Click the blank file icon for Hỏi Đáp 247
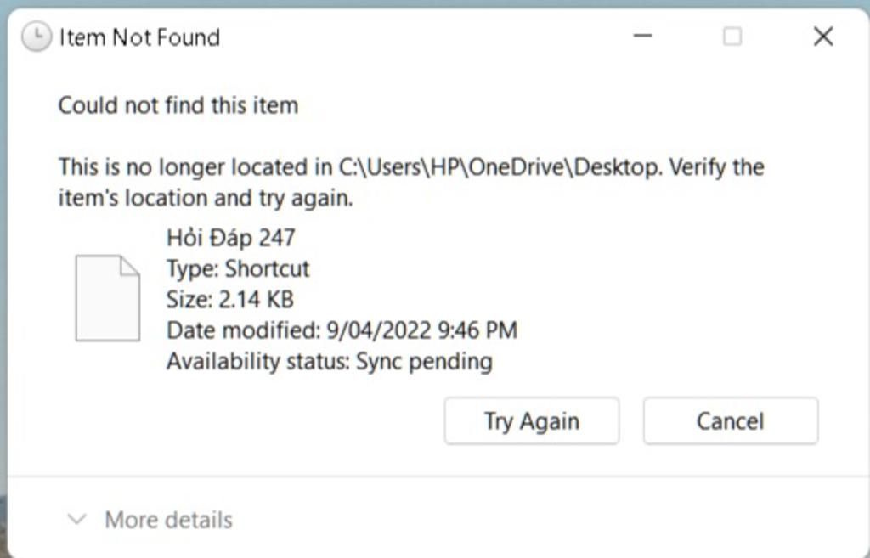 pos(108,298)
